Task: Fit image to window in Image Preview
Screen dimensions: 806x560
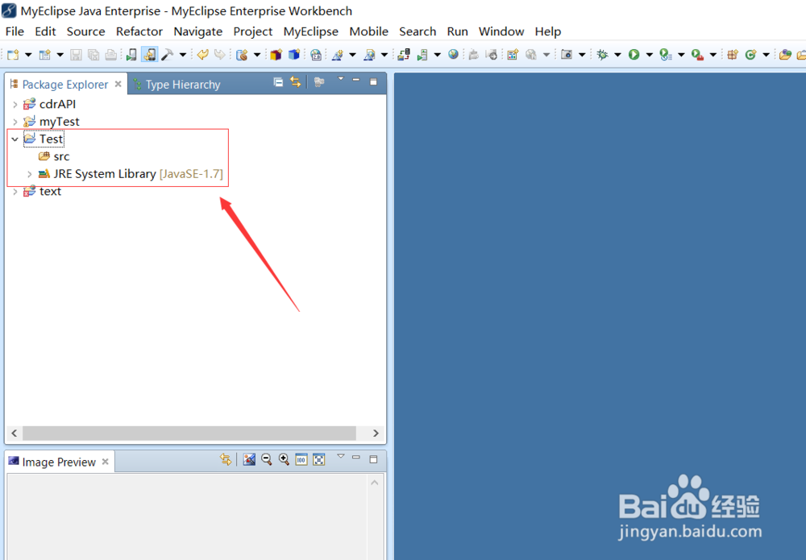Action: [x=318, y=459]
